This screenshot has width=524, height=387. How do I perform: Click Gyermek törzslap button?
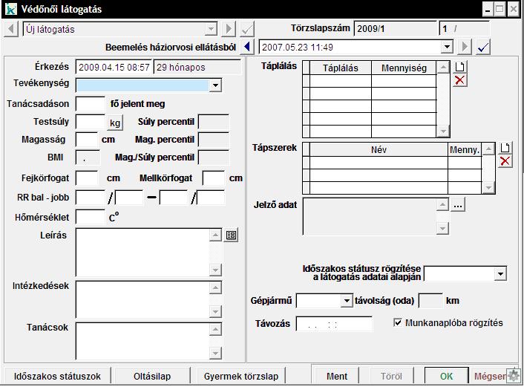[x=241, y=376]
